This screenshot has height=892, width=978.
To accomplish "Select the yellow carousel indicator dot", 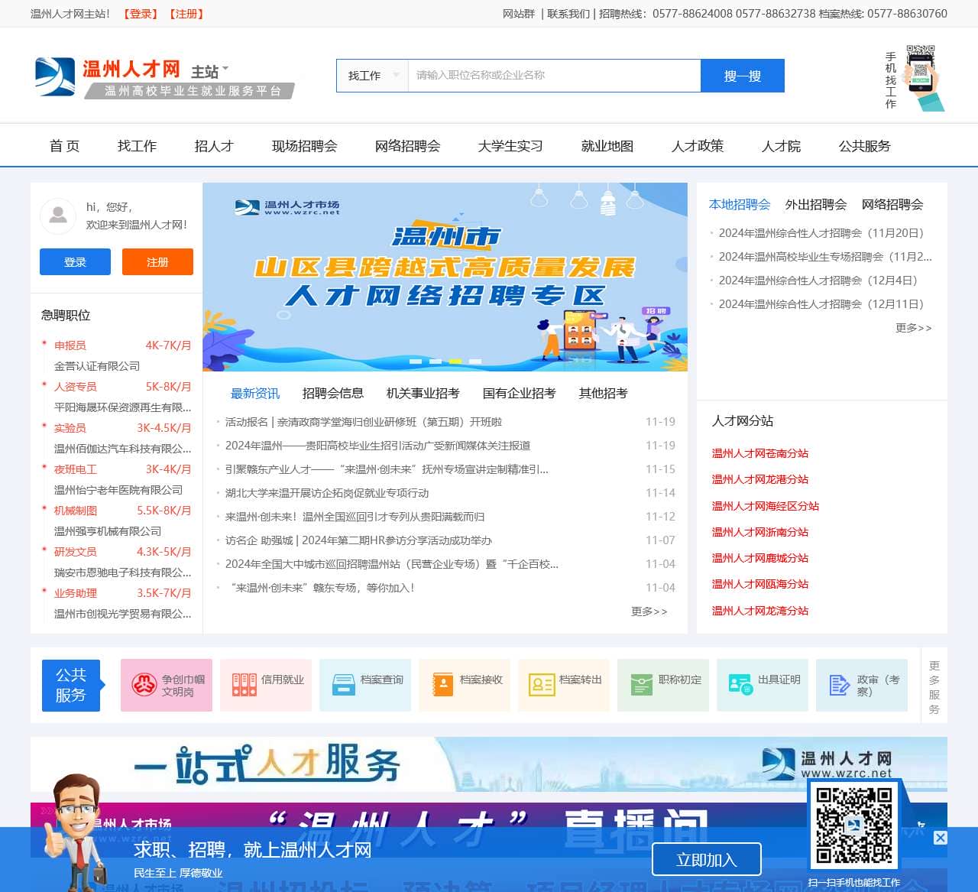I will tap(455, 361).
